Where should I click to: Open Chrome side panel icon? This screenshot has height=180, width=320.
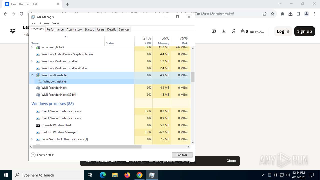[298, 14]
